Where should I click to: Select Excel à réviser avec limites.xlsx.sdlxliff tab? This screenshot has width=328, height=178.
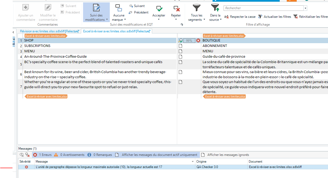click(116, 31)
